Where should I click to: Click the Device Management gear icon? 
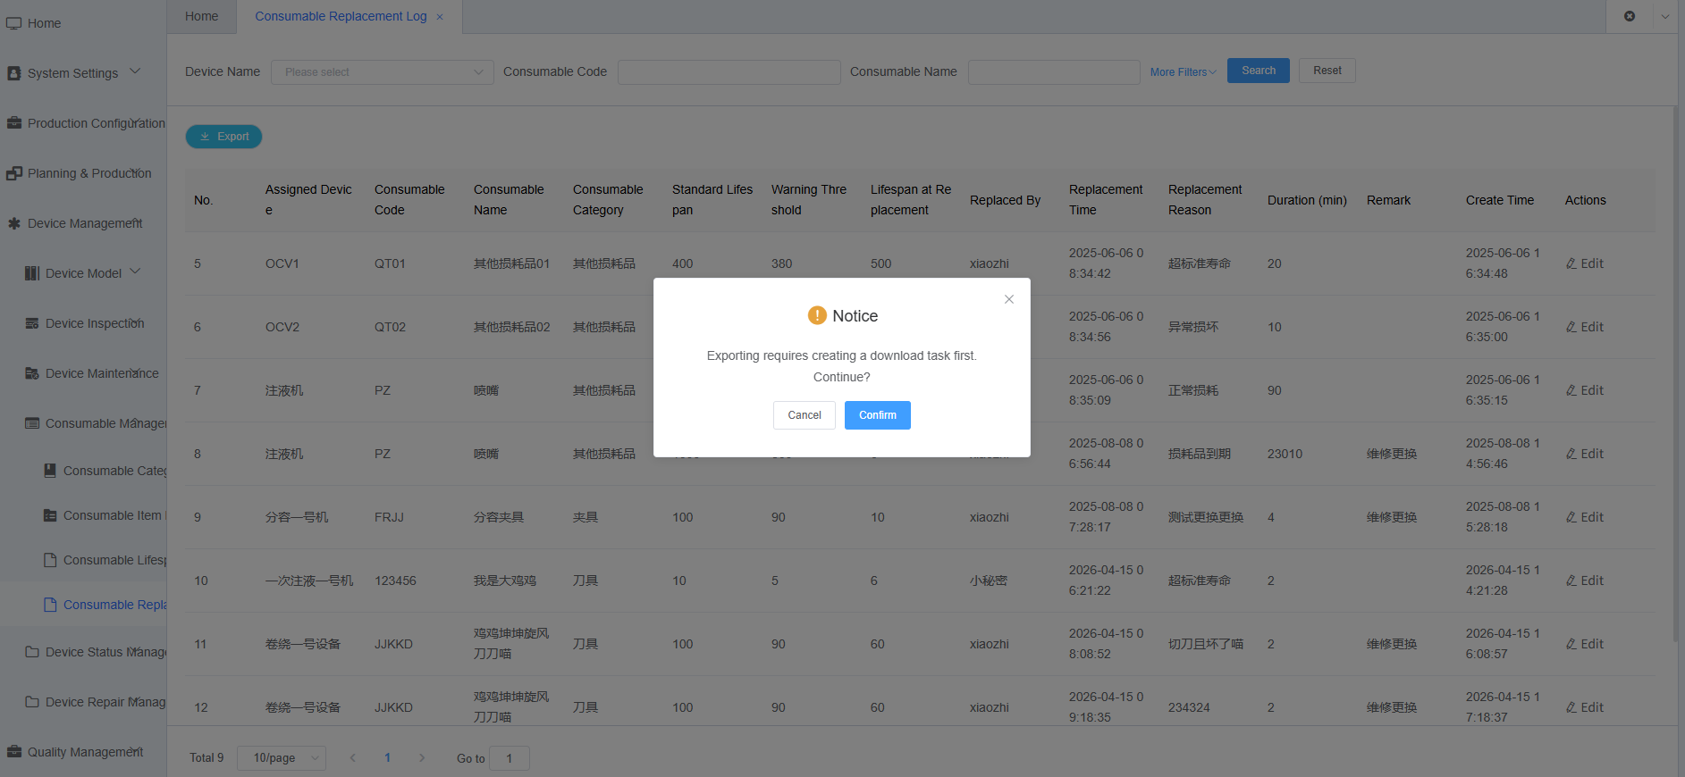(13, 223)
